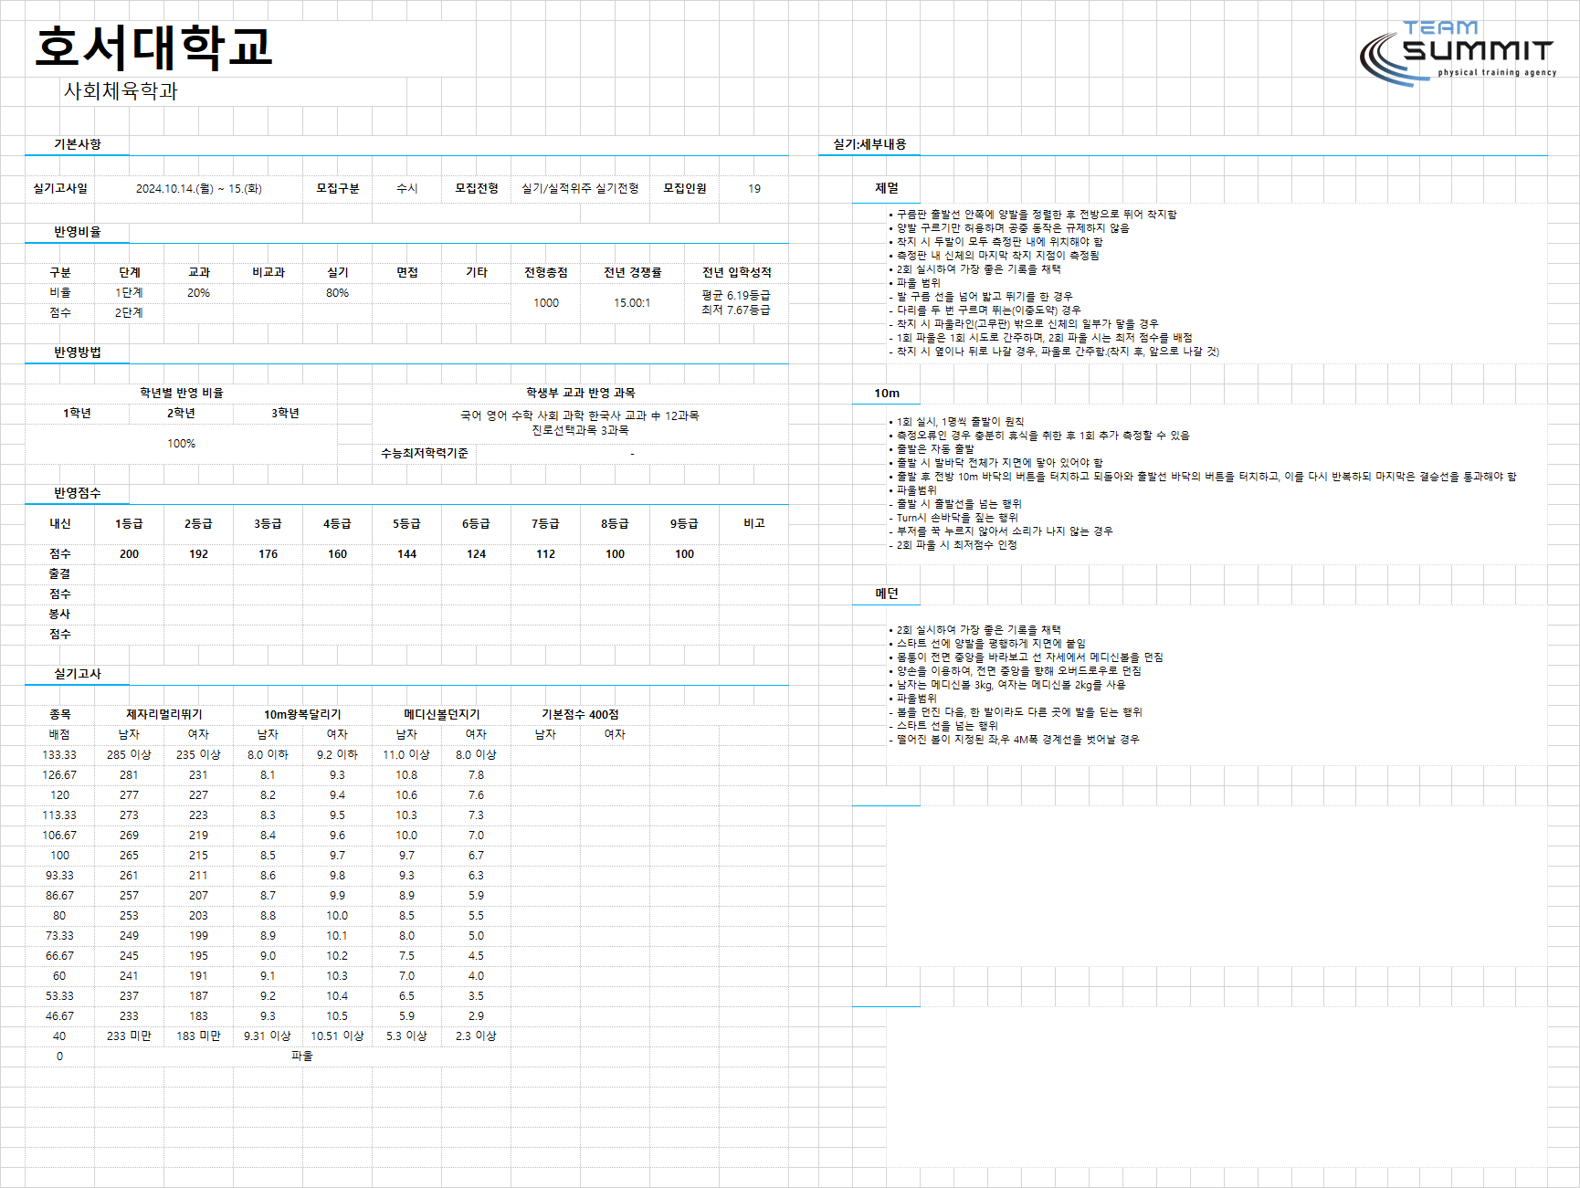Click the 모집인원 value 19
Image resolution: width=1580 pixels, height=1188 pixels.
754,189
